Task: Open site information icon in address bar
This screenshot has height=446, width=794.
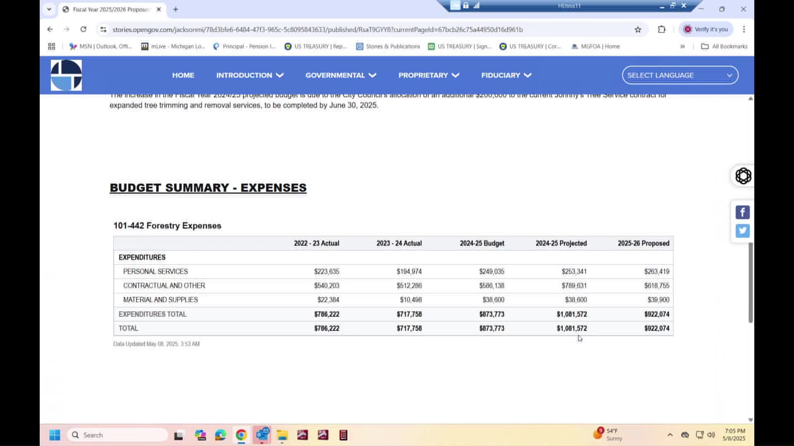Action: pos(103,29)
